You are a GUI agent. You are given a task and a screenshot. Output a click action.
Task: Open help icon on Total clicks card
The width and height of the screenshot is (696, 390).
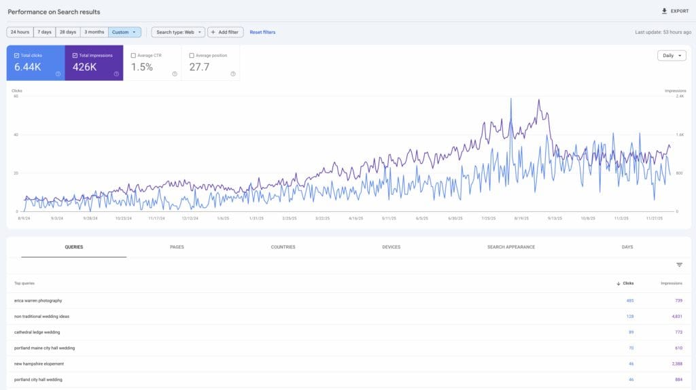pos(58,73)
